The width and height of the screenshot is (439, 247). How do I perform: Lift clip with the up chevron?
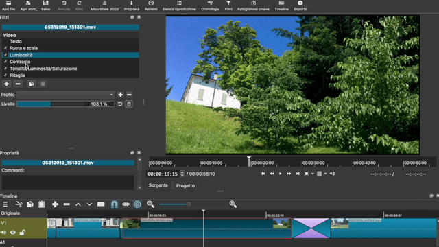pyautogui.click(x=78, y=204)
